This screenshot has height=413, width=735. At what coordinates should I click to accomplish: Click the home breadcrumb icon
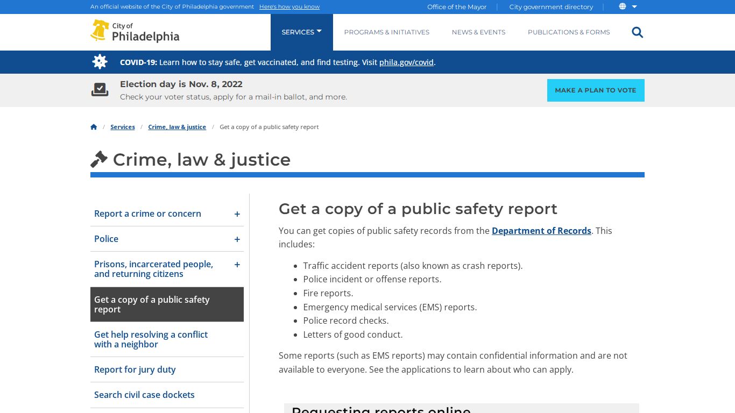tap(94, 127)
